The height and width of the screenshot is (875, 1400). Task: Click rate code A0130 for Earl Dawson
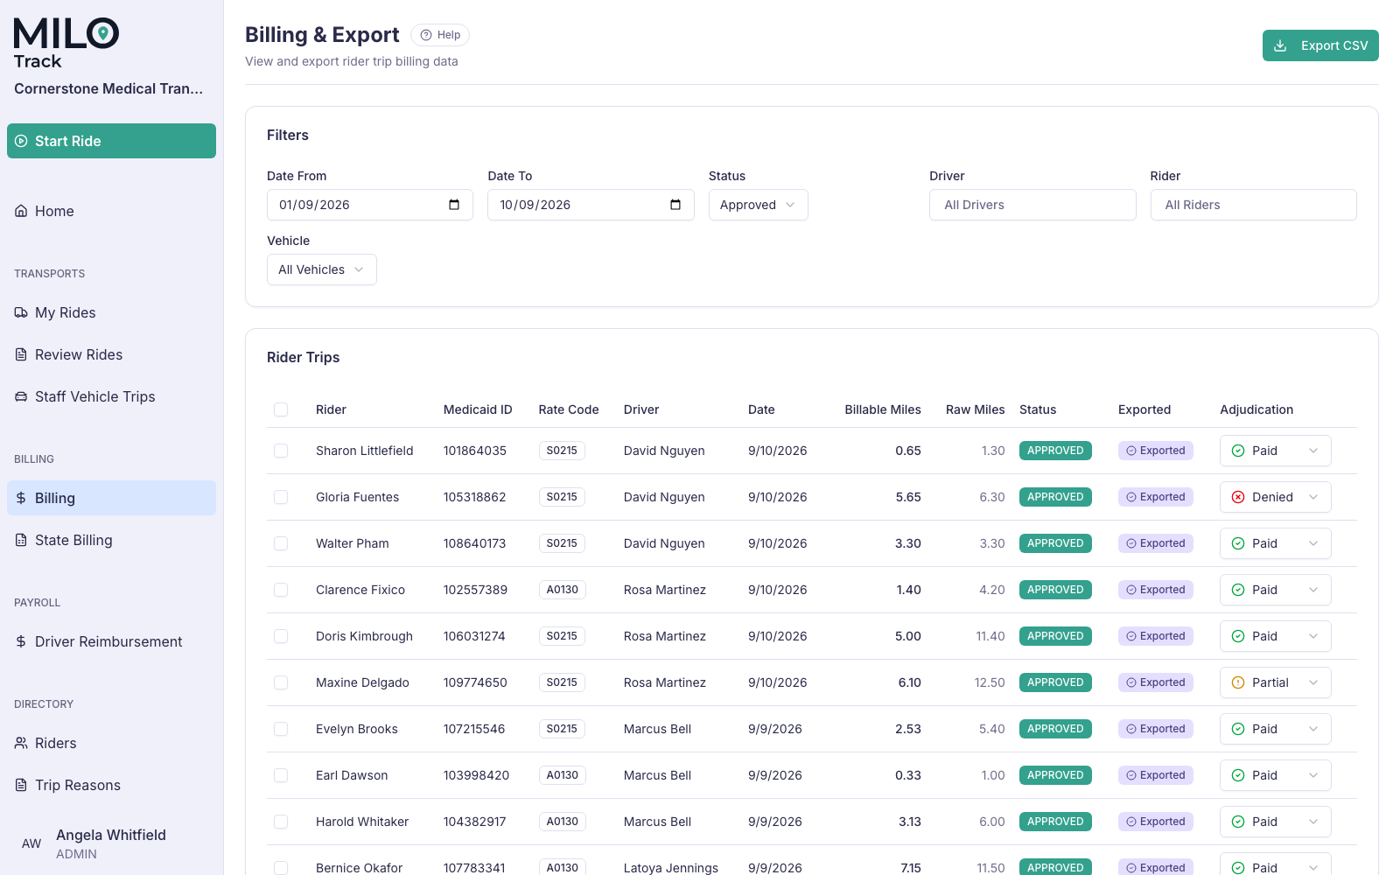pyautogui.click(x=562, y=775)
